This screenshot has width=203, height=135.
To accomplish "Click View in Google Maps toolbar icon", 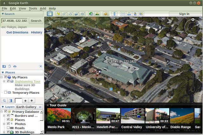I will (x=141, y=14).
